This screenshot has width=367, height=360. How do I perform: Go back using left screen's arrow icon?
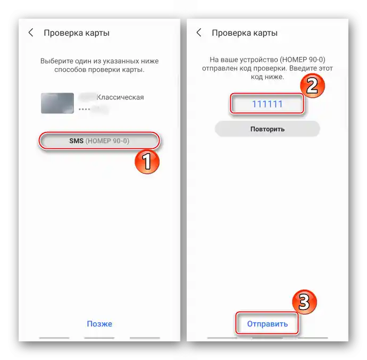[x=31, y=32]
